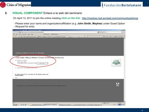This screenshot has height=112, width=149.
Task: Open the Help menu in browser
Action: click(x=32, y=34)
